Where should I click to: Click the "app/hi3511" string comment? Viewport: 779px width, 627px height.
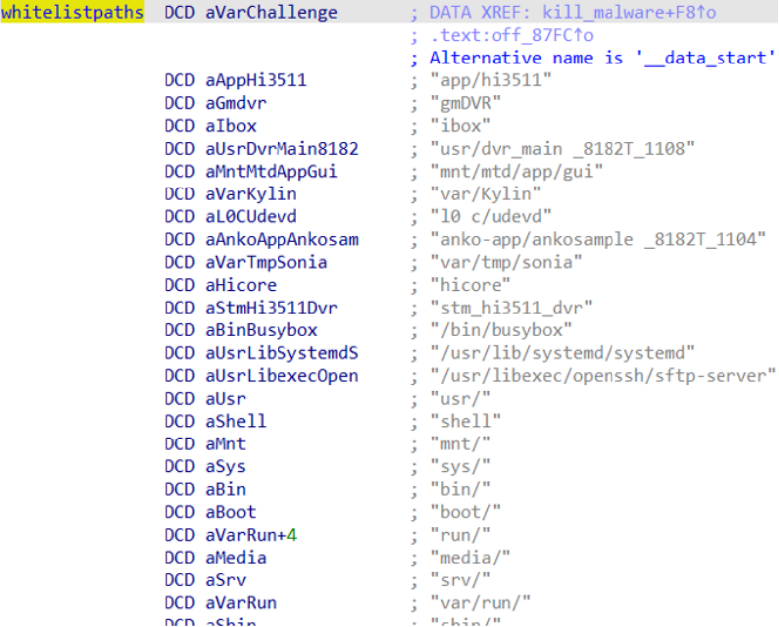[x=491, y=80]
